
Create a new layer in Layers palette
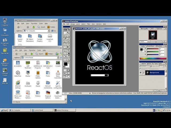click(159, 91)
